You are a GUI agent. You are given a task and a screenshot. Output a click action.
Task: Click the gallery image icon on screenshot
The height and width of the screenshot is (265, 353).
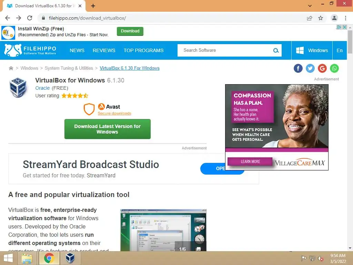[x=198, y=249]
